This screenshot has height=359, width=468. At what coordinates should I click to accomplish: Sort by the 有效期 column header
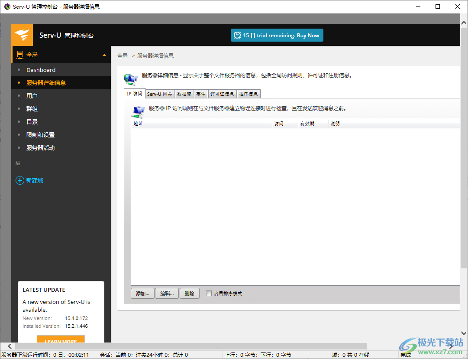click(x=313, y=124)
